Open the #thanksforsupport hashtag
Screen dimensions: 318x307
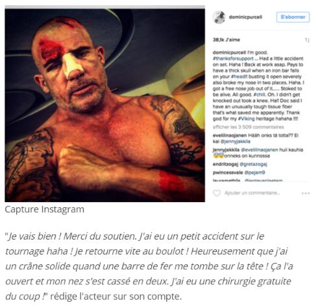coord(233,58)
